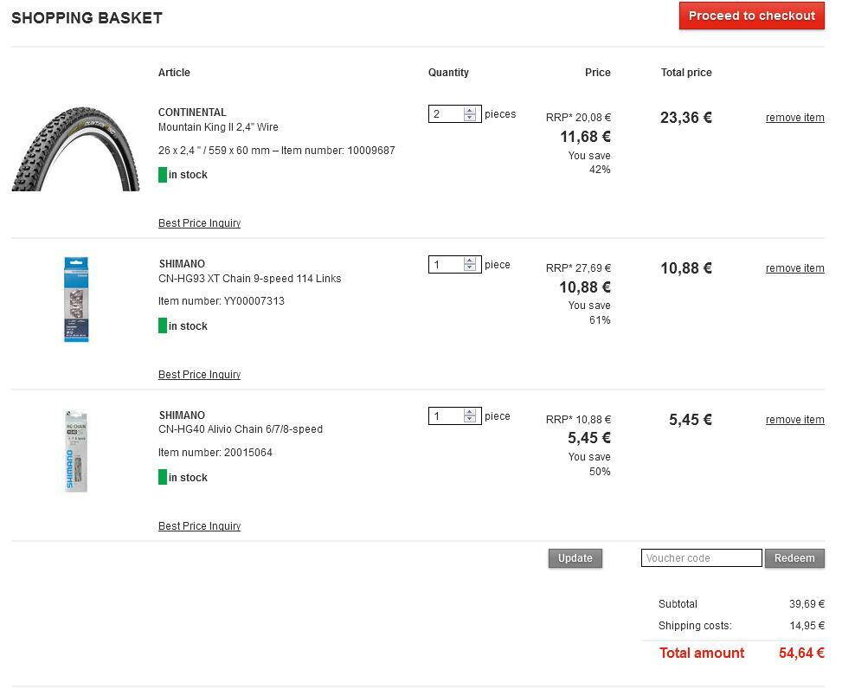Increase quantity of CN-HG40 Alivio chain

coord(470,413)
